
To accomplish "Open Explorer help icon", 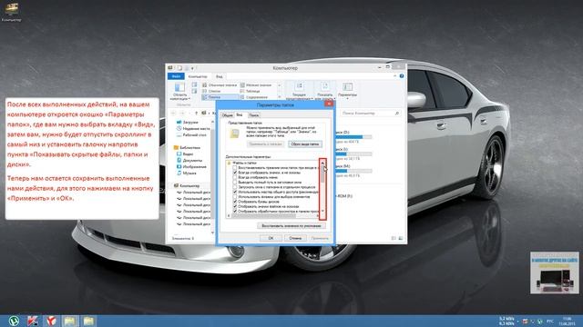I will [402, 76].
